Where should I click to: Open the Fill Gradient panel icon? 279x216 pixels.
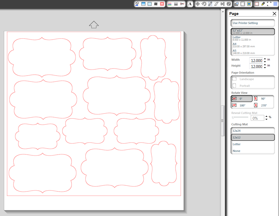point(143,4)
